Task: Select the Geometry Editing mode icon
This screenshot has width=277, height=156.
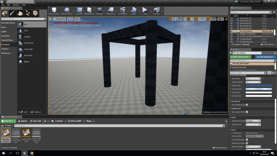Action: (x=35, y=13)
